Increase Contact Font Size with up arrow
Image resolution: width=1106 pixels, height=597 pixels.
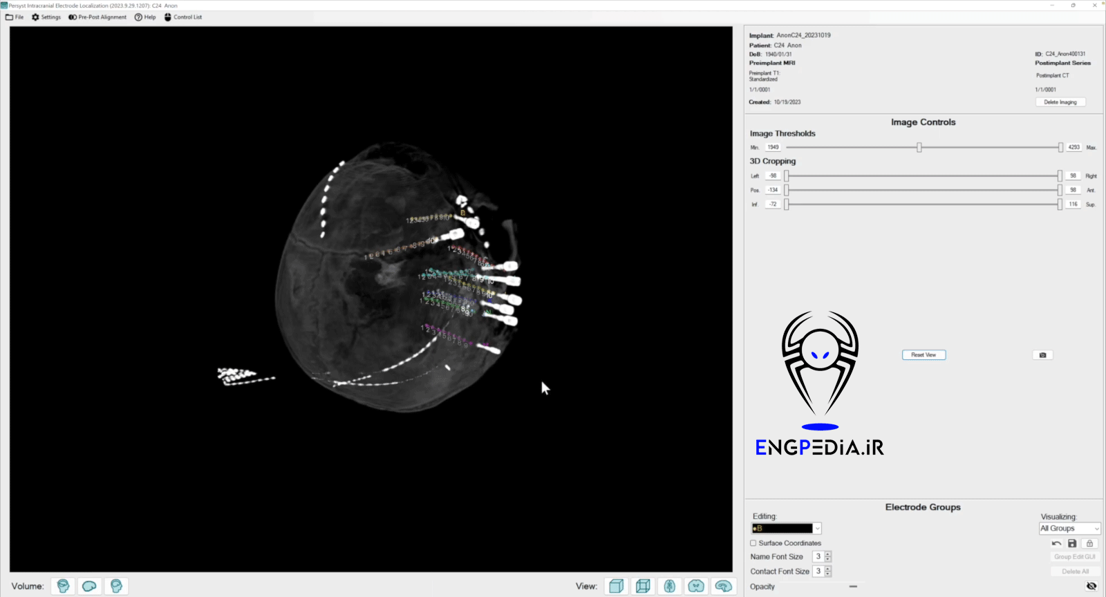(828, 569)
